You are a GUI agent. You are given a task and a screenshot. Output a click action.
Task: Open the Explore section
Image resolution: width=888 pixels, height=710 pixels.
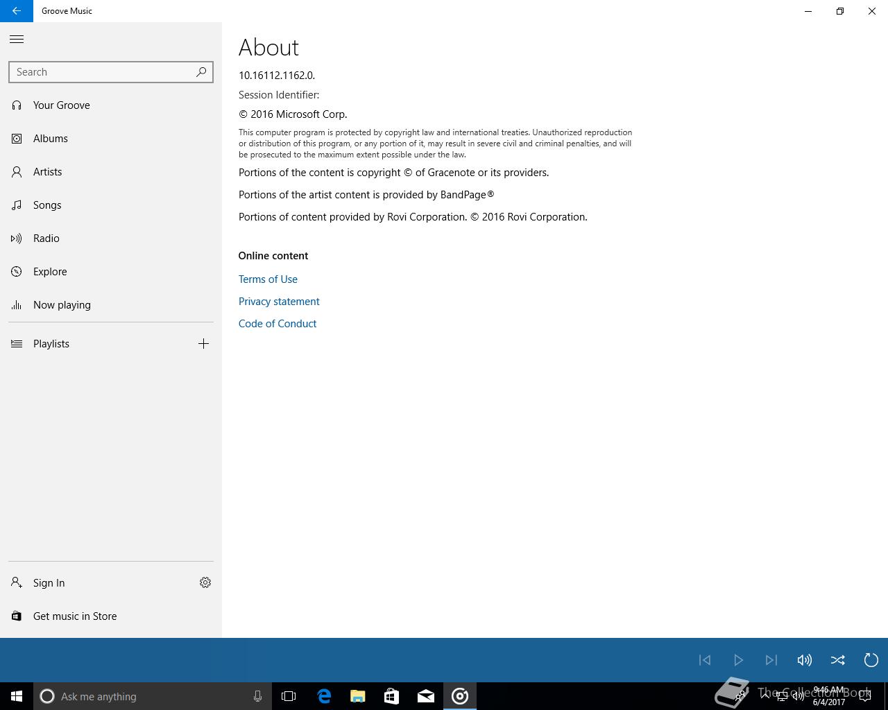click(x=111, y=272)
